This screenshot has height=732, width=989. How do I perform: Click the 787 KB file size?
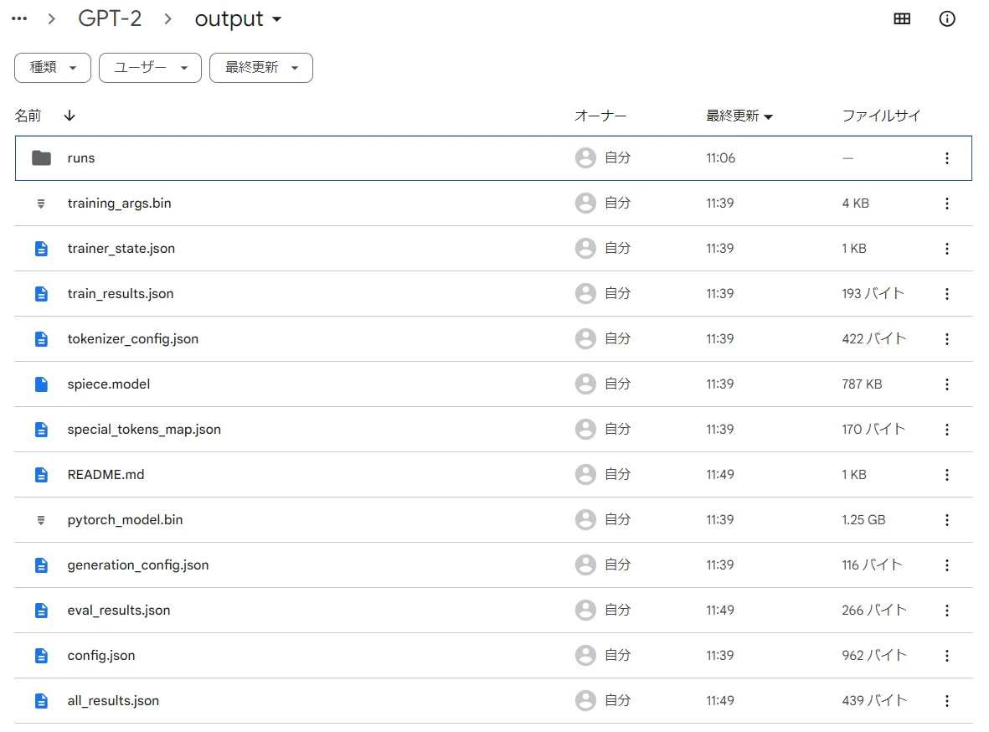pyautogui.click(x=862, y=384)
